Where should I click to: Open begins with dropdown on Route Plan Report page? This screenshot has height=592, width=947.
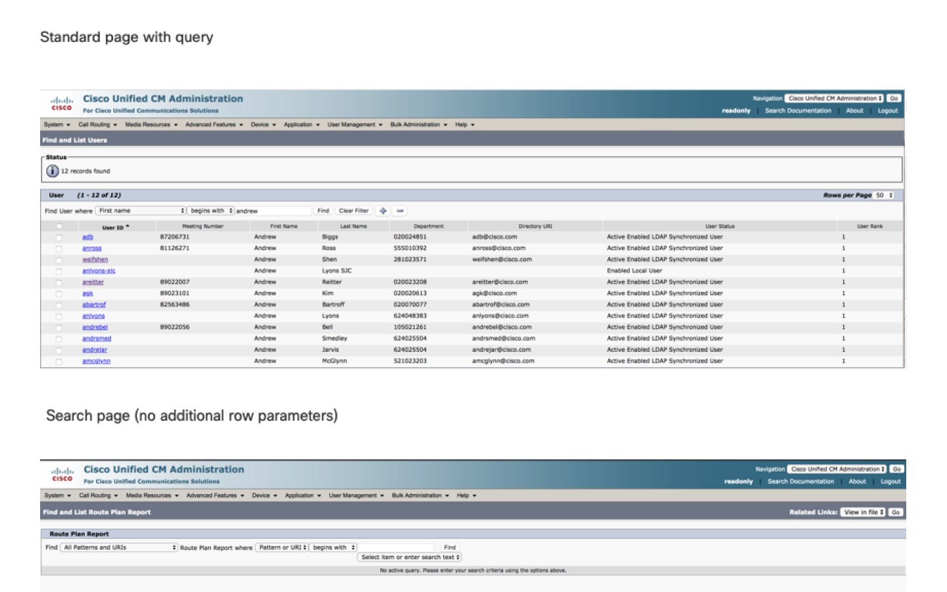click(x=333, y=547)
